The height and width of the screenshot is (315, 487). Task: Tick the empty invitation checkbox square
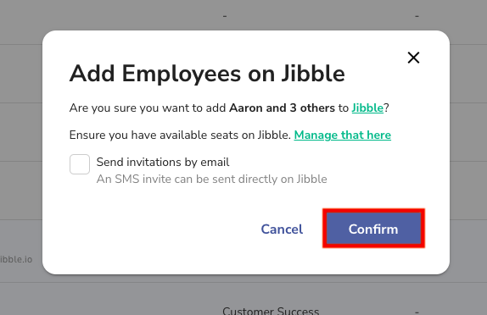coord(80,164)
